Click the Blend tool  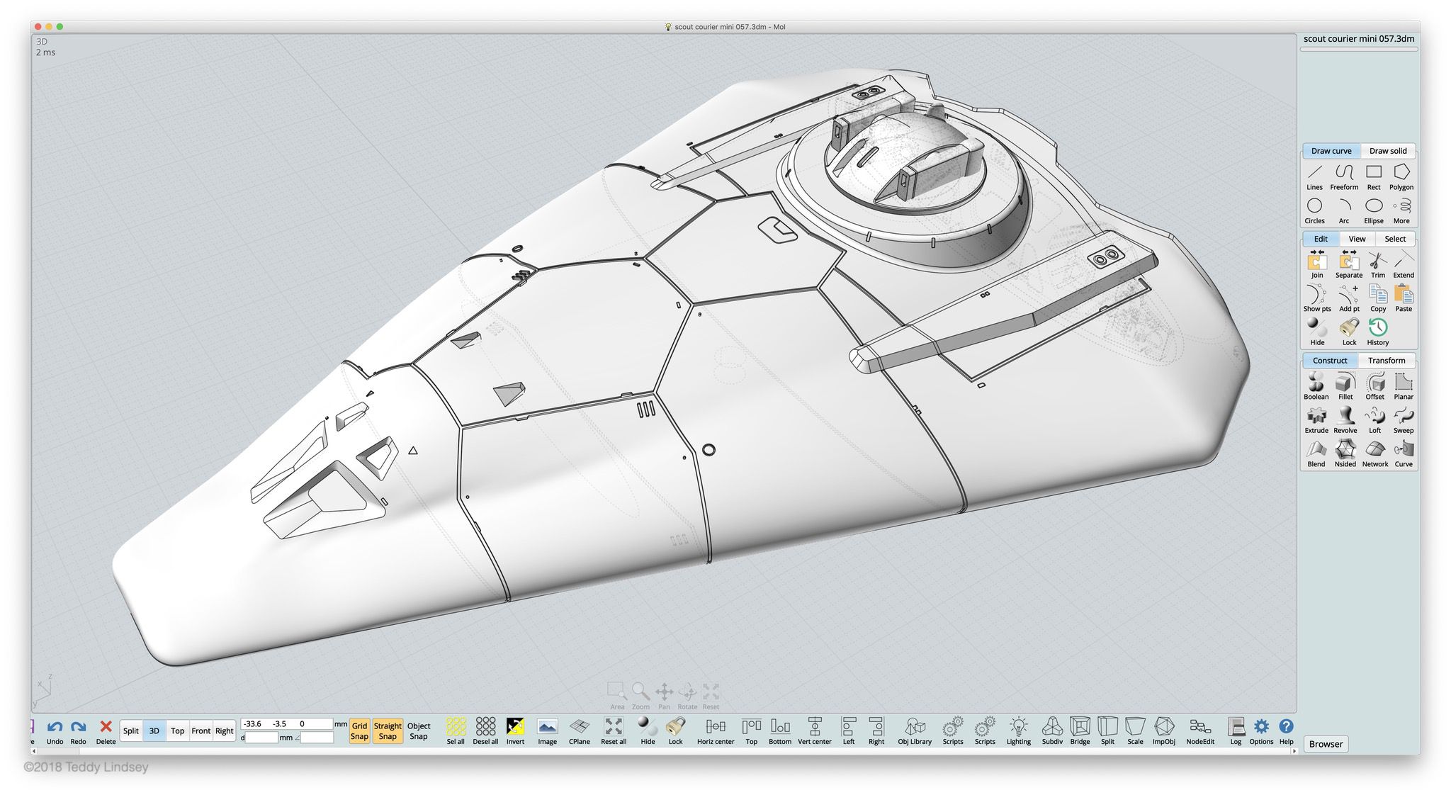click(1316, 453)
